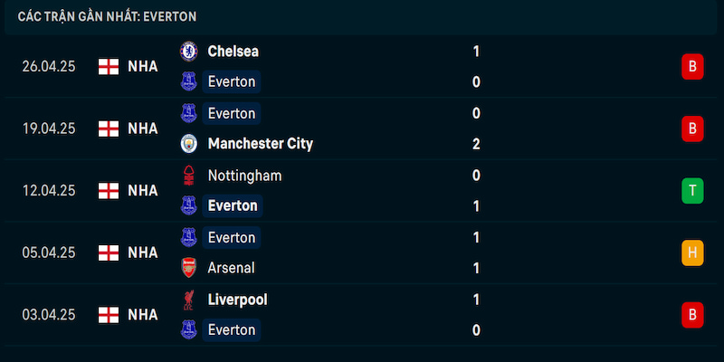Click the Manchester City club crest
The height and width of the screenshot is (362, 724).
coord(189,144)
